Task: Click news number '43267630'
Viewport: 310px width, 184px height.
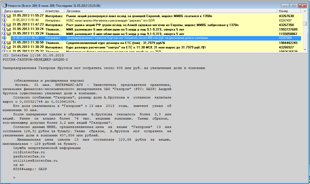Action: (286, 16)
